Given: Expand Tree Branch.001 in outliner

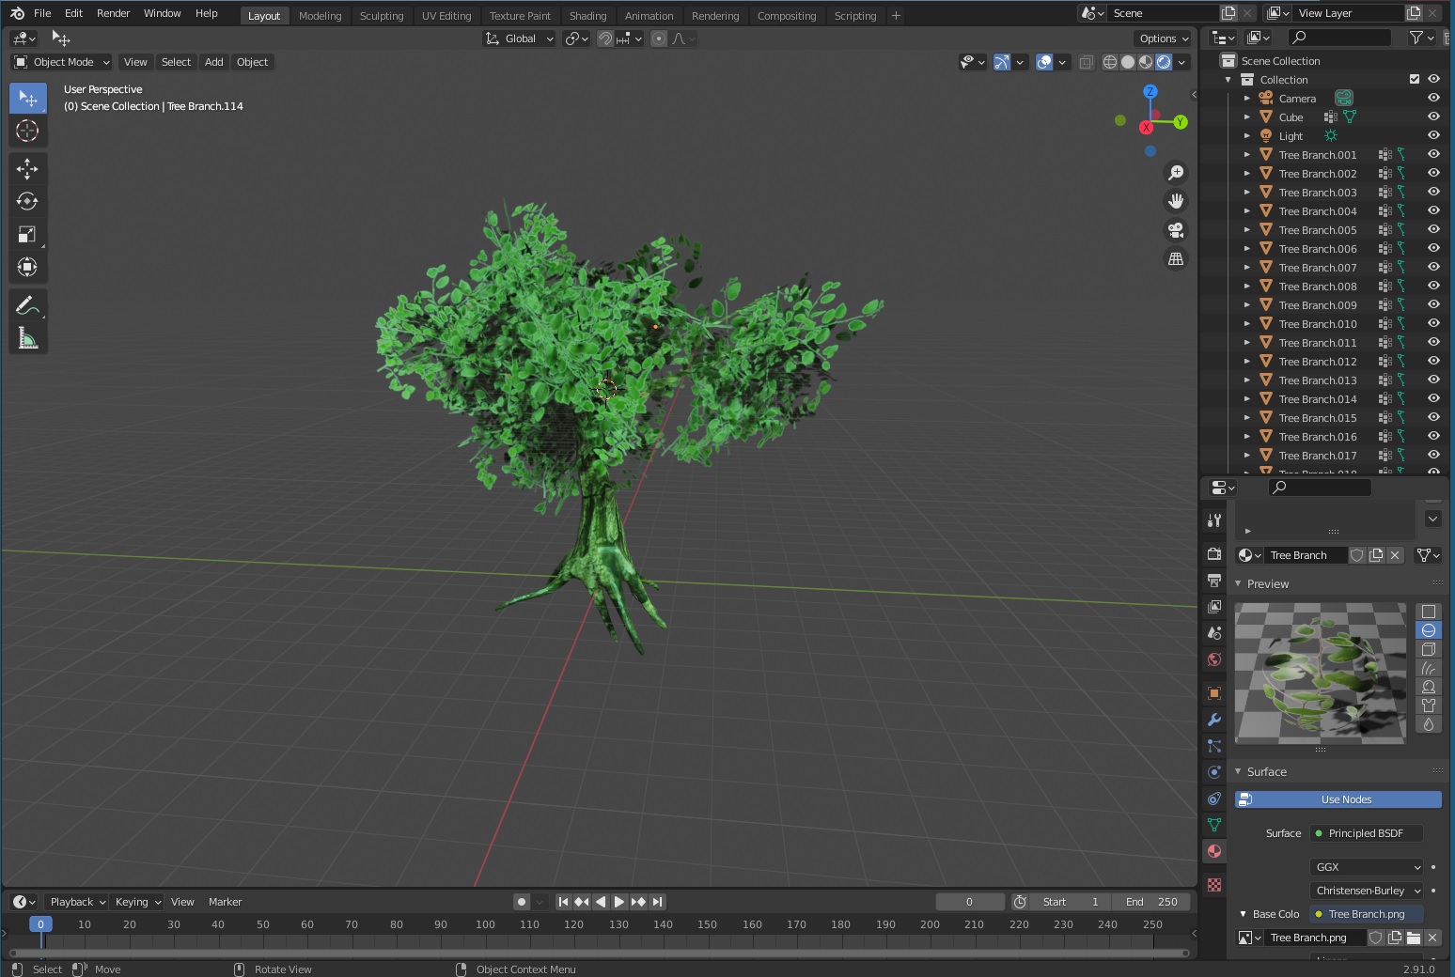Looking at the screenshot, I should pyautogui.click(x=1247, y=154).
